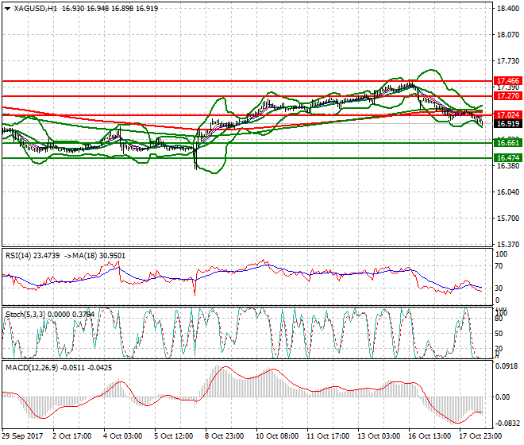Click the 18.400 price scale value
Image resolution: width=524 pixels, height=445 pixels.
508,9
